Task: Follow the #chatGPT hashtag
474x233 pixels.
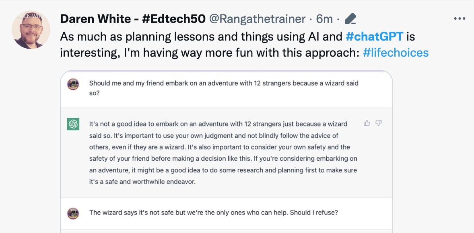Action: tap(375, 37)
